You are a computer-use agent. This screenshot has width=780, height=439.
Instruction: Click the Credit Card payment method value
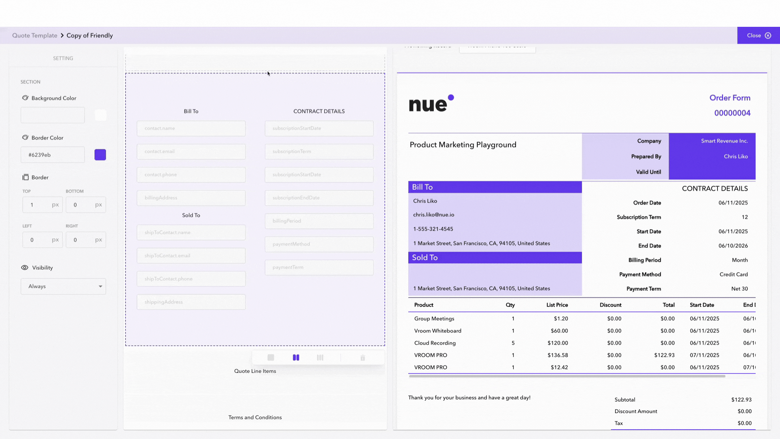pyautogui.click(x=733, y=274)
